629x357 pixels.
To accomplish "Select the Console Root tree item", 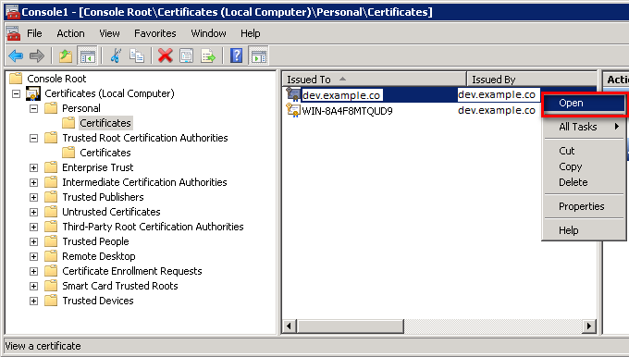I will coord(56,79).
